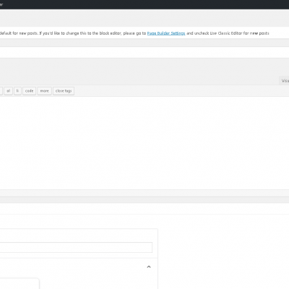
Task: Collapse the section using the chevron-up arrow
Action: [x=149, y=267]
